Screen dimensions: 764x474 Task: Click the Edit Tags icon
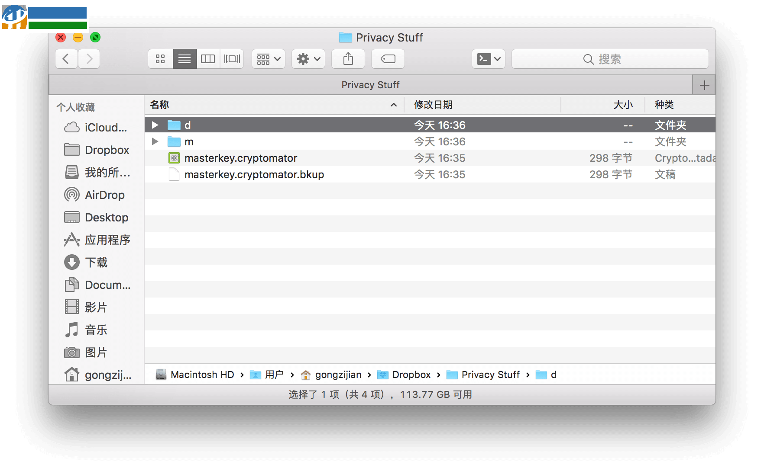point(387,59)
